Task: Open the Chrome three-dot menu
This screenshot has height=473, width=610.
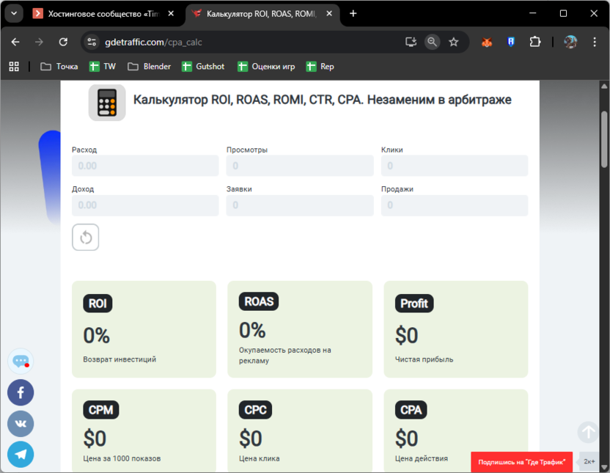Action: click(595, 42)
